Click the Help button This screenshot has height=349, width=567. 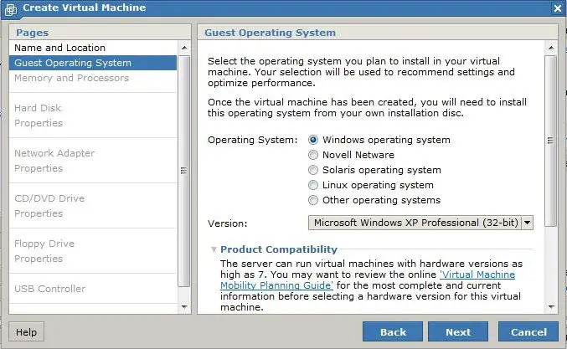26,331
